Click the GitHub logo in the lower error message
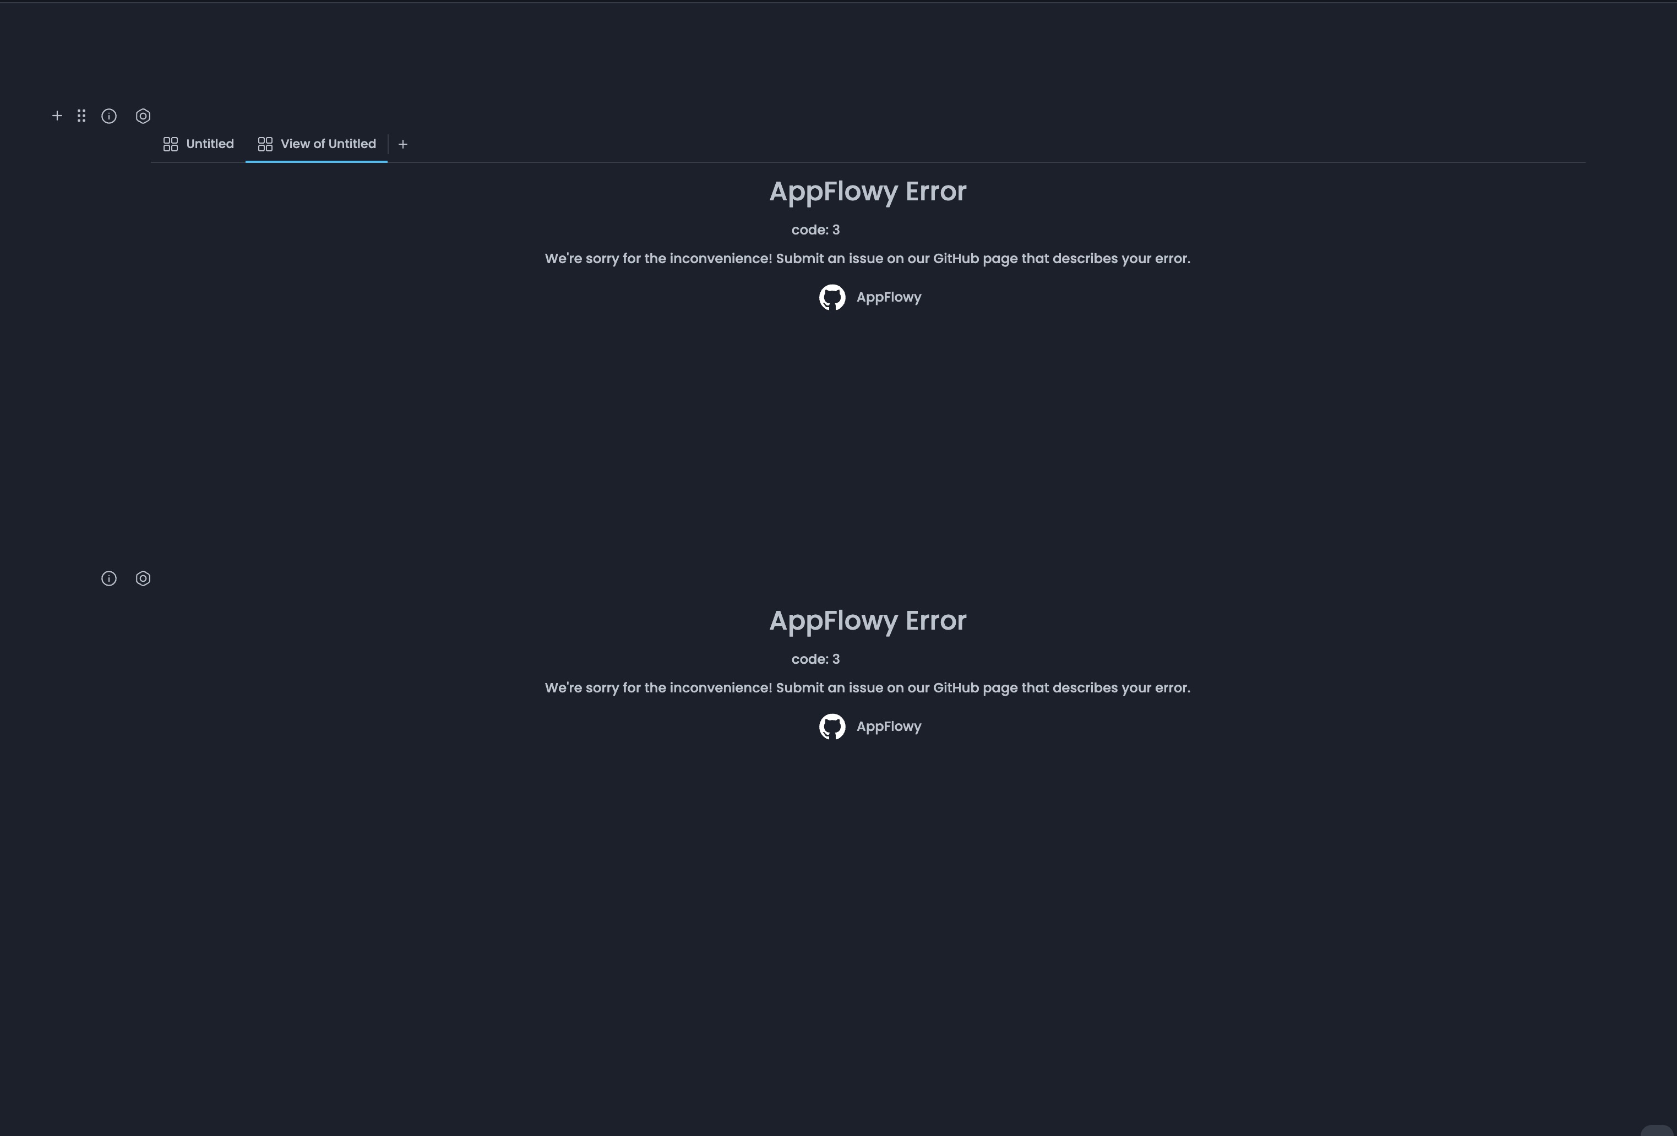Image resolution: width=1677 pixels, height=1136 pixels. tap(833, 727)
